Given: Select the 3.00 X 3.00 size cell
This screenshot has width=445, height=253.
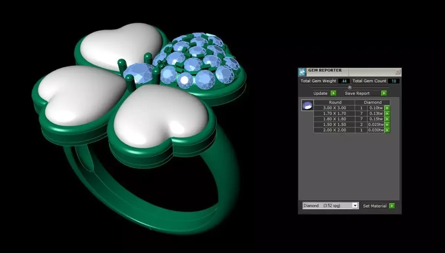Looking at the screenshot, I should pos(334,108).
